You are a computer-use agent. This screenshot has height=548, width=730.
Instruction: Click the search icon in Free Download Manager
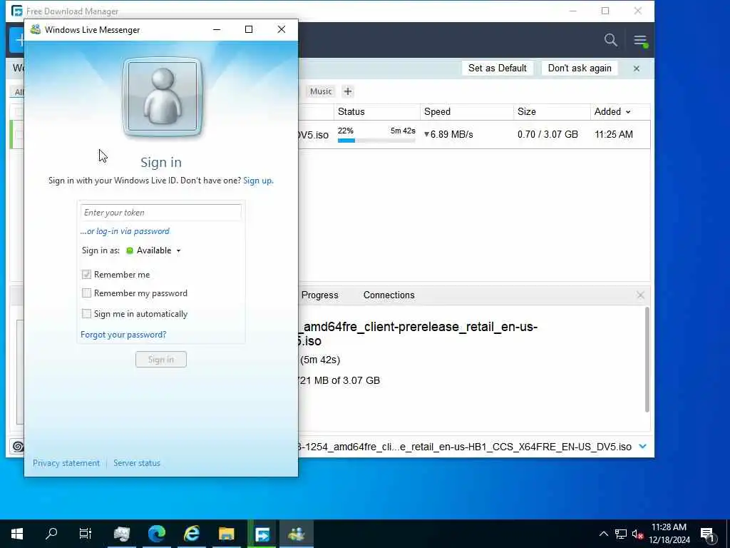click(x=611, y=40)
